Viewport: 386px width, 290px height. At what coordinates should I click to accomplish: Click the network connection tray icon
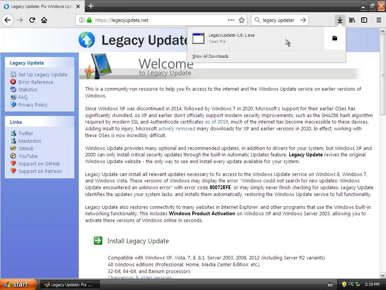(351, 285)
